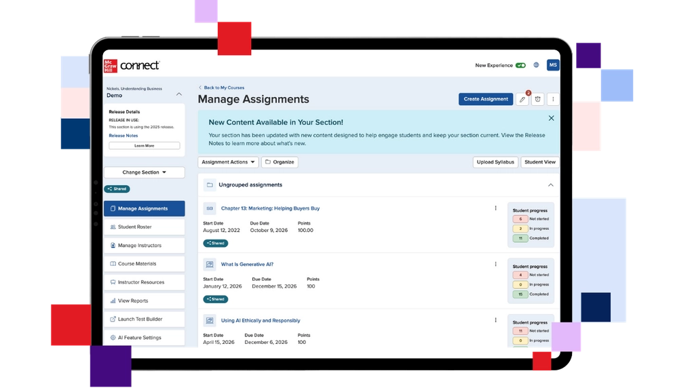Click the Ungrouped assignments folder icon
The width and height of the screenshot is (690, 388).
tap(210, 185)
